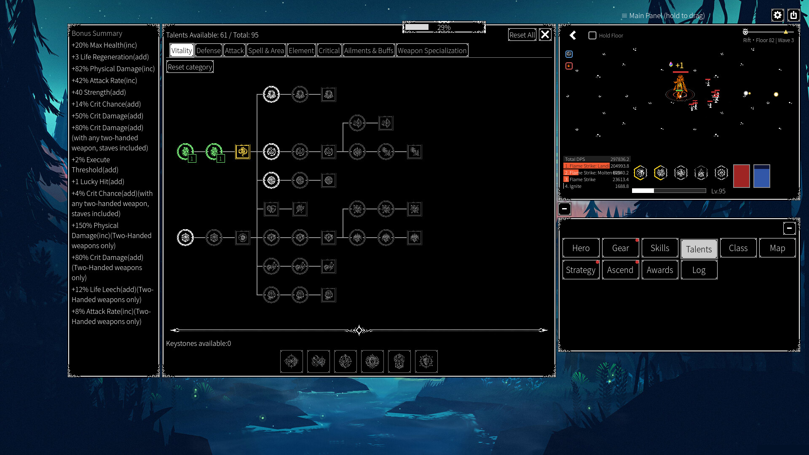Image resolution: width=809 pixels, height=455 pixels.
Task: Open the Gear menu button
Action: click(620, 248)
